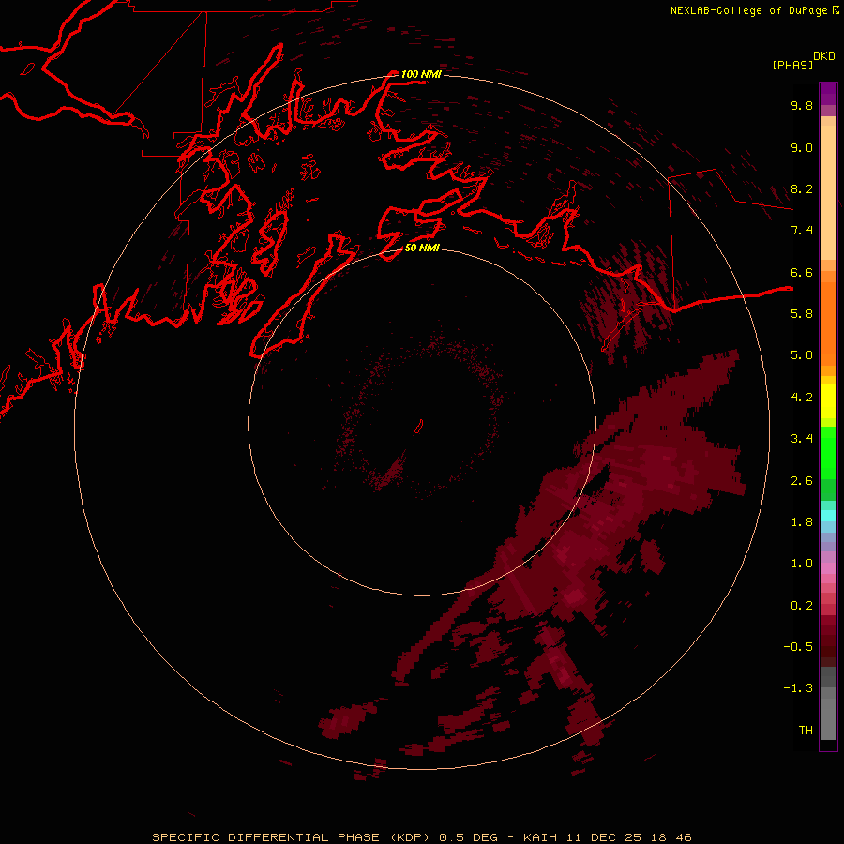Select the 7.4 value on the color scale

pos(802,231)
